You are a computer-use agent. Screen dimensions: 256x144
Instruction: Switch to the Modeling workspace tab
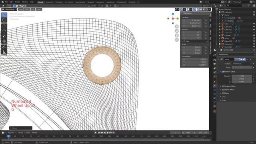coord(49,2)
